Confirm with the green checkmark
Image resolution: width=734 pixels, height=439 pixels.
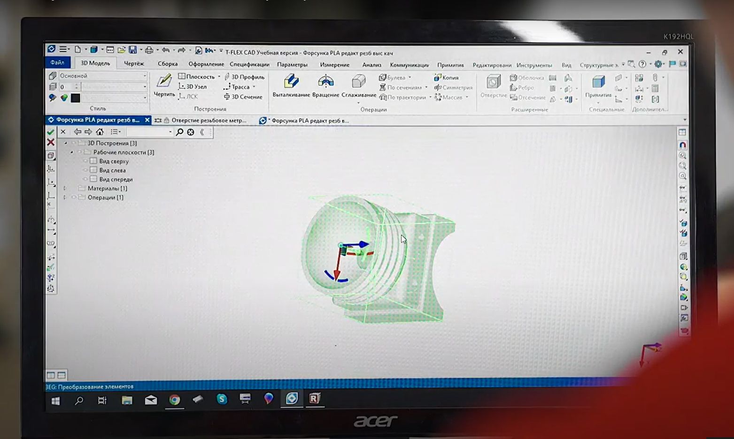(51, 132)
